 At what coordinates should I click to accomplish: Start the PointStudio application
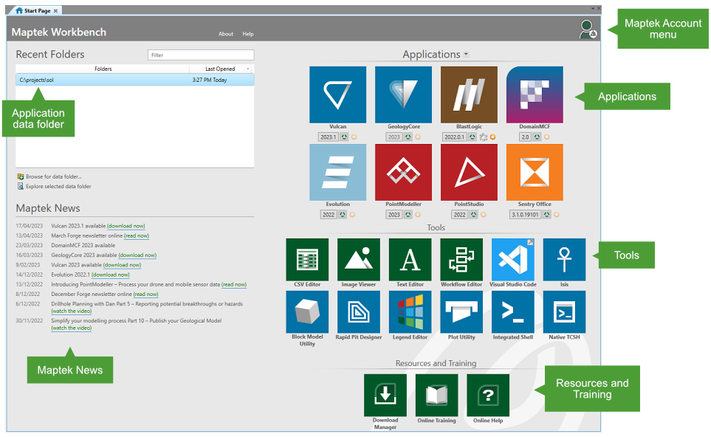coord(469,172)
